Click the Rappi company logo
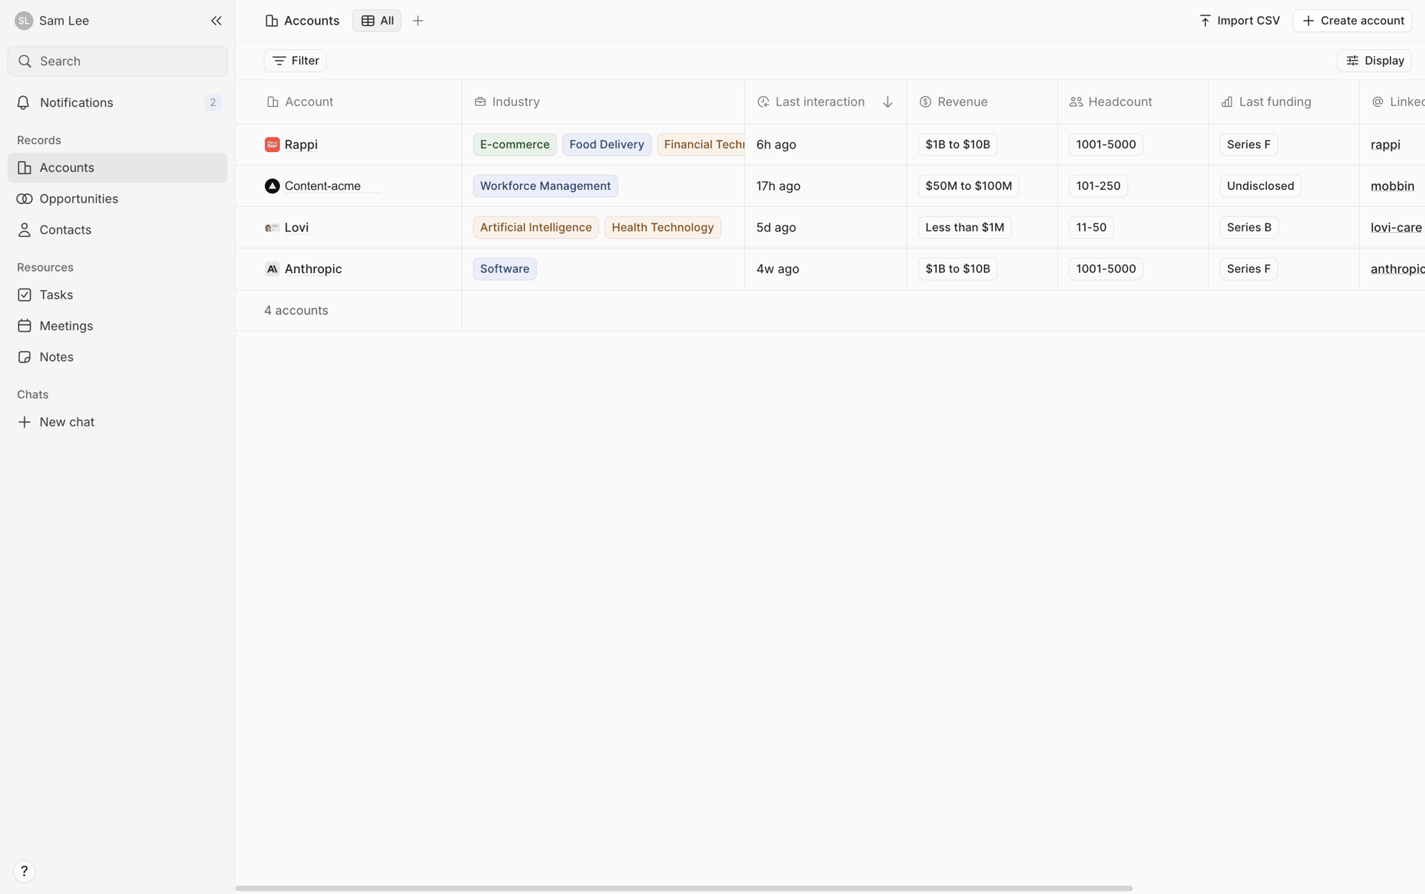1425x894 pixels. tap(272, 145)
